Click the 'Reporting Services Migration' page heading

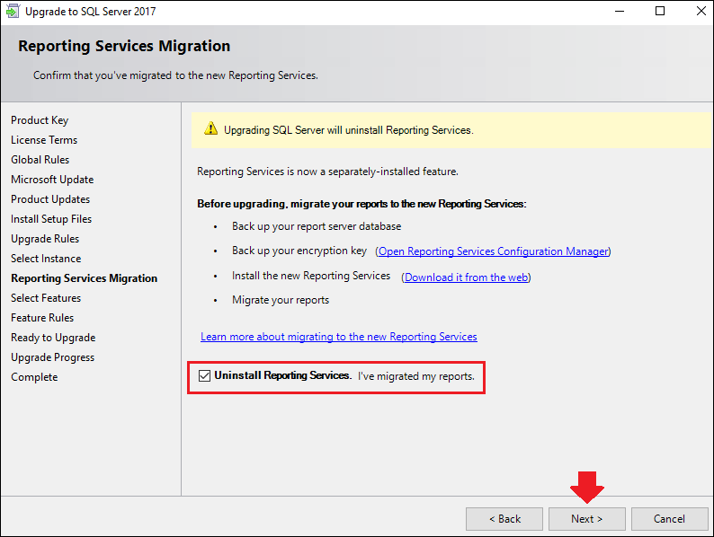124,46
